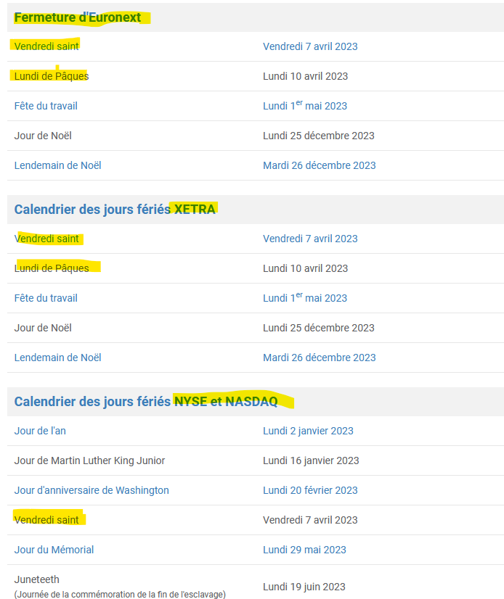
Task: Click the date 'Lundi 19 juin 2023'
Action: [304, 587]
